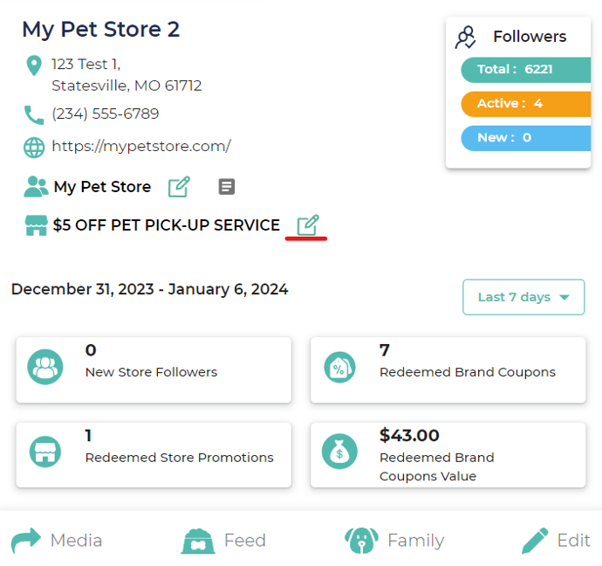
Task: Open the Last 7 days dropdown
Action: tap(523, 297)
